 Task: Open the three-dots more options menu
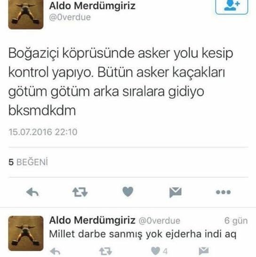[223, 192]
